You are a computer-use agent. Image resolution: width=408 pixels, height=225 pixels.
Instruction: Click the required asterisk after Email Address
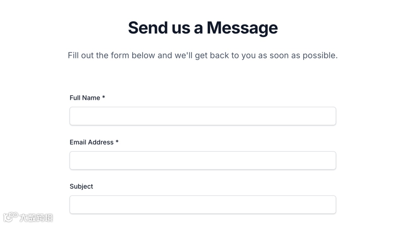point(117,142)
